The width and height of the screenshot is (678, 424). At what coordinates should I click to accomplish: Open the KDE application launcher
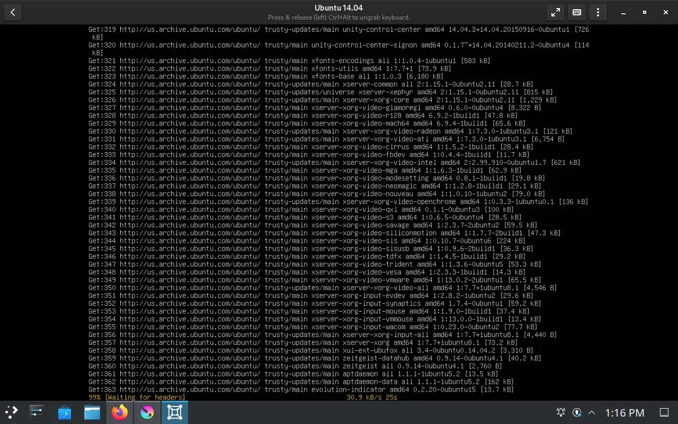(x=12, y=412)
